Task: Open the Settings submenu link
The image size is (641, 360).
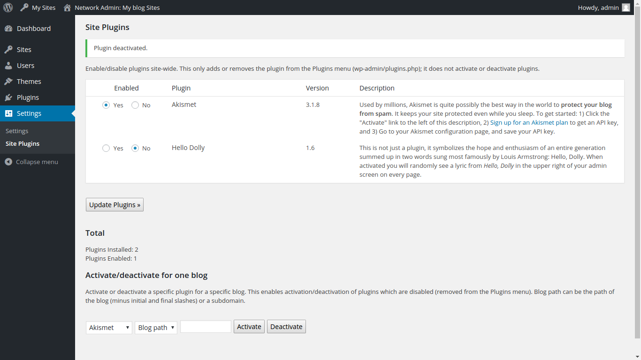Action: [x=17, y=131]
